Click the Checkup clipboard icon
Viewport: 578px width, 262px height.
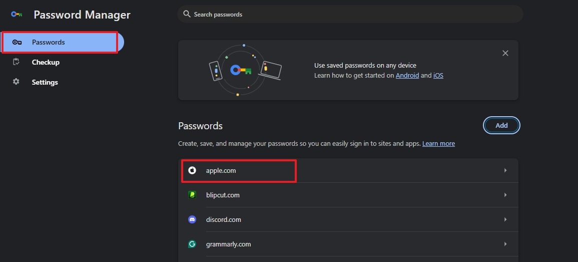[x=17, y=62]
